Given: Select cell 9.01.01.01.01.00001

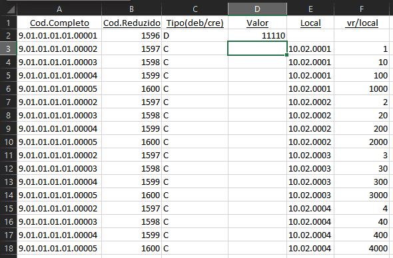Looking at the screenshot, I should [59, 35].
